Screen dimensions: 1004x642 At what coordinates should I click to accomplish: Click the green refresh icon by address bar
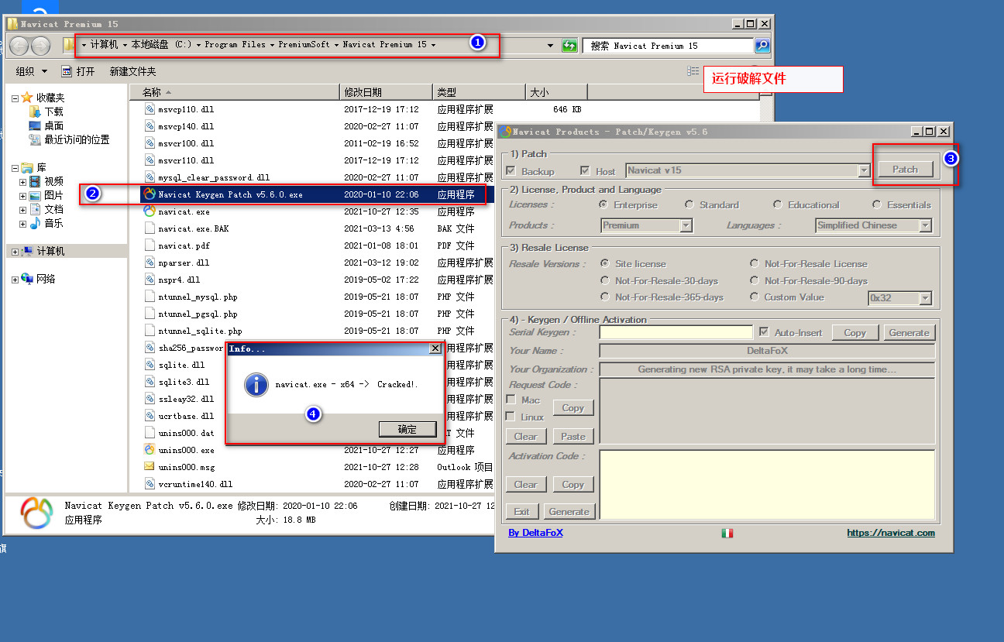(569, 46)
